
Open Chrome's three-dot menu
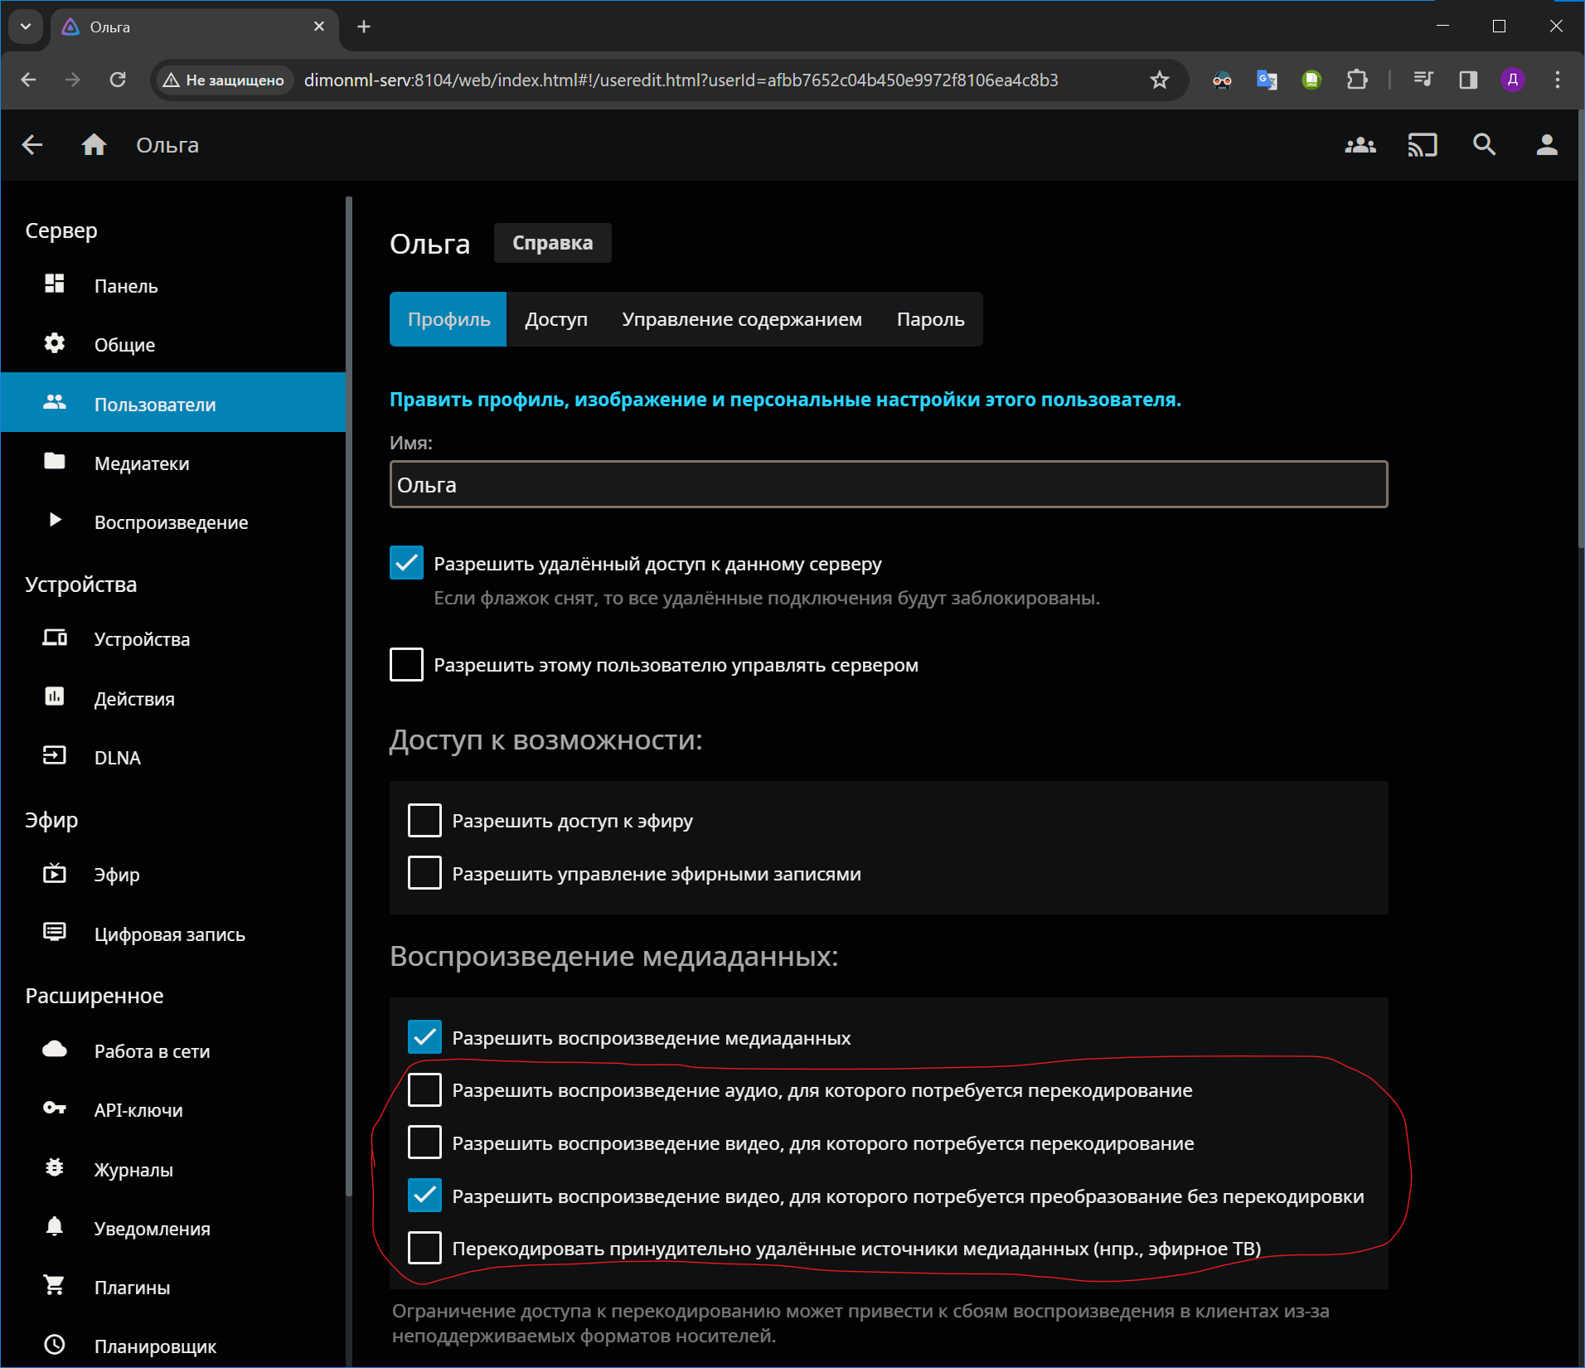click(x=1557, y=80)
